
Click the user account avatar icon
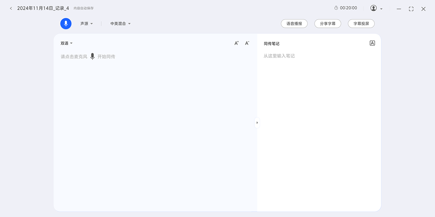tap(373, 8)
